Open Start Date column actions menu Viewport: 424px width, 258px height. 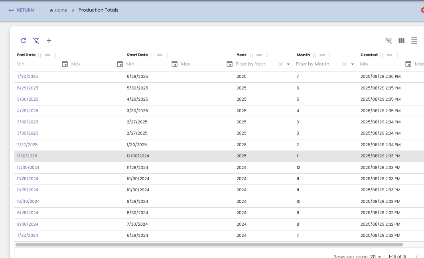tap(168, 55)
